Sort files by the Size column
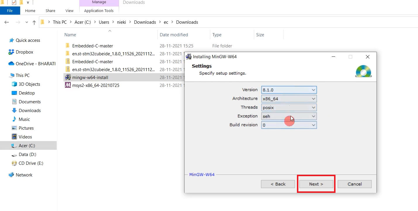Image resolution: width=418 pixels, height=211 pixels. (x=260, y=35)
